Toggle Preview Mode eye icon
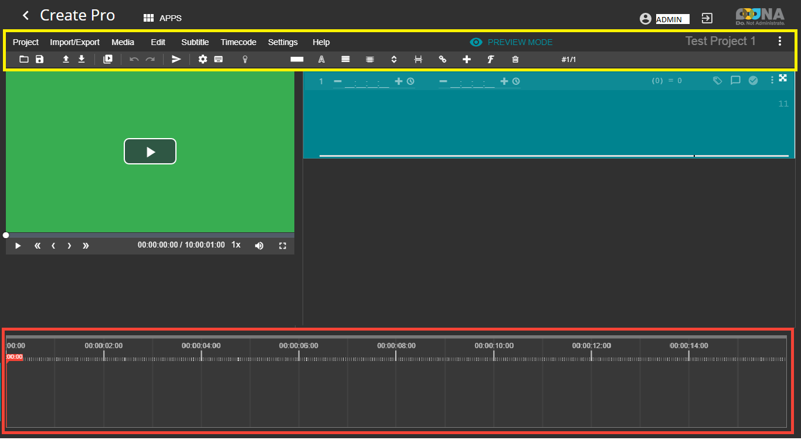The width and height of the screenshot is (801, 440). [476, 42]
